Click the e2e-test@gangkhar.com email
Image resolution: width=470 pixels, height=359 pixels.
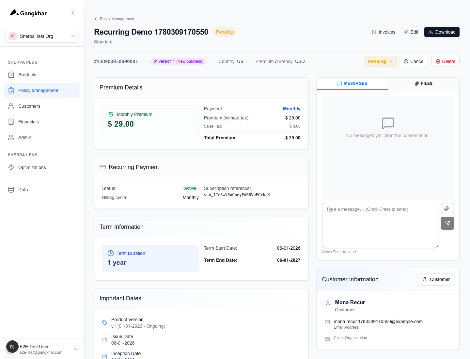tap(41, 352)
